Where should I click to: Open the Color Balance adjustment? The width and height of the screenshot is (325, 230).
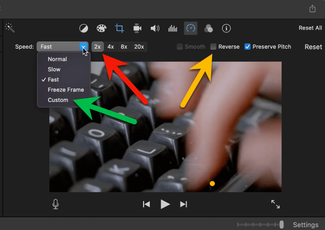tap(84, 28)
